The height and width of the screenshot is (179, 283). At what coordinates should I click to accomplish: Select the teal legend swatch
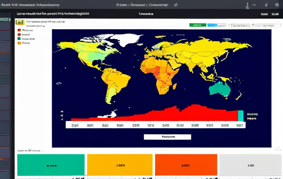point(19,39)
